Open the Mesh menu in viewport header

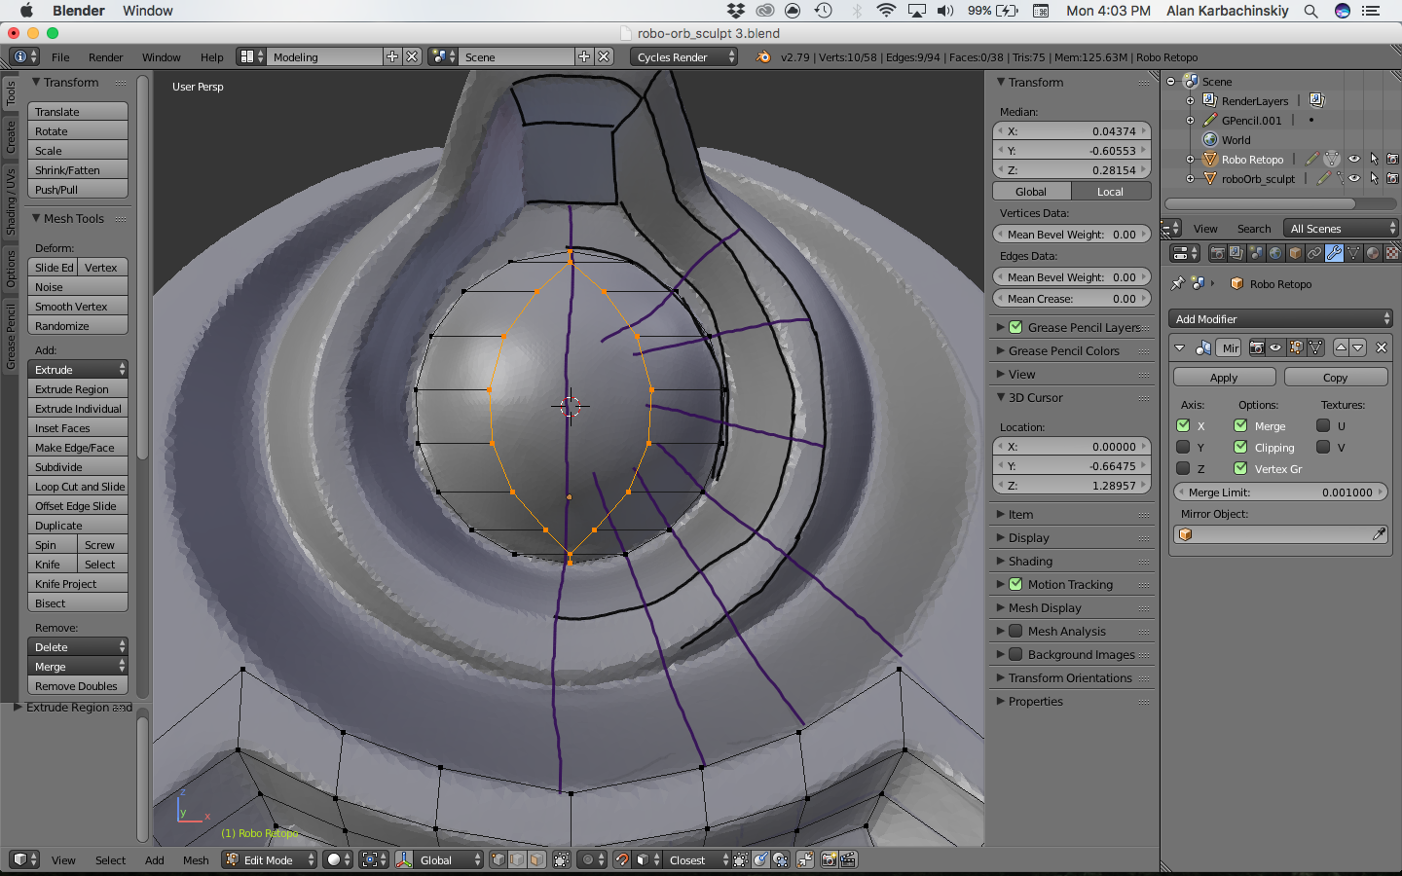[196, 859]
